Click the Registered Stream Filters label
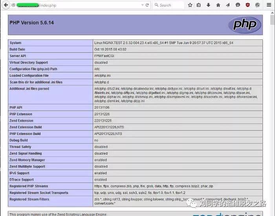 (29, 199)
